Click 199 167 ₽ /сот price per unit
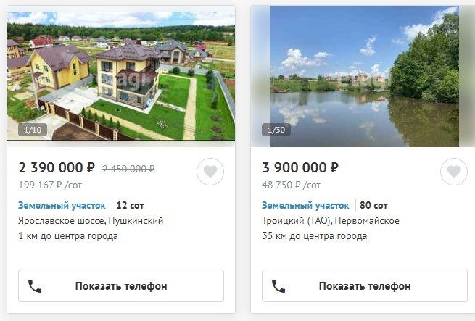The width and height of the screenshot is (475, 321). 50,185
